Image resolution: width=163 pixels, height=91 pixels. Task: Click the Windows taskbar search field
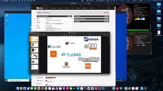tap(18, 80)
